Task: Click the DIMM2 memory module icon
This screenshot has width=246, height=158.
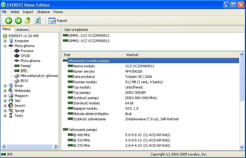Action: pyautogui.click(x=65, y=41)
